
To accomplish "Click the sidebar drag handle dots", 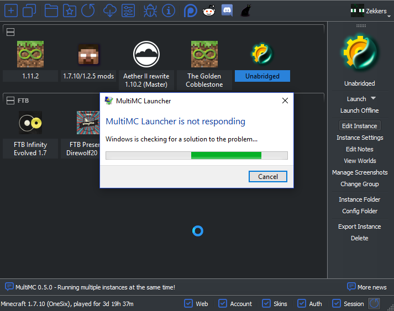I will (x=361, y=25).
